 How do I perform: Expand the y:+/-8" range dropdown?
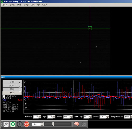12,86
